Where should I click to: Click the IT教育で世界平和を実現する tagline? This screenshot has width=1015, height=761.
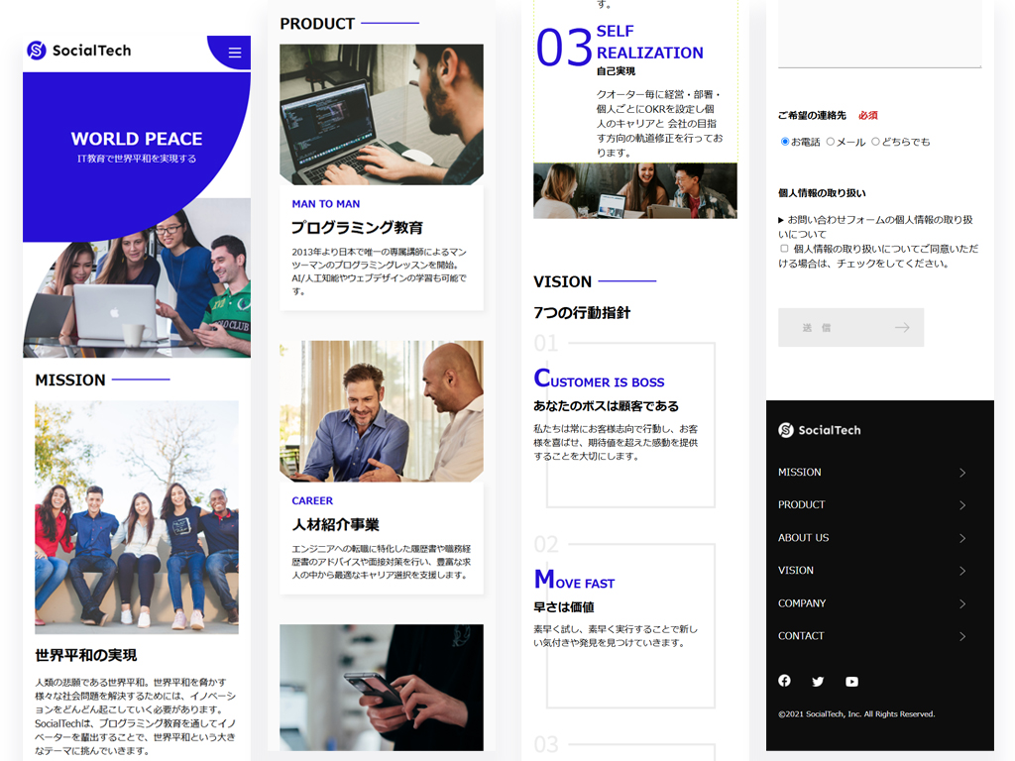tap(137, 159)
